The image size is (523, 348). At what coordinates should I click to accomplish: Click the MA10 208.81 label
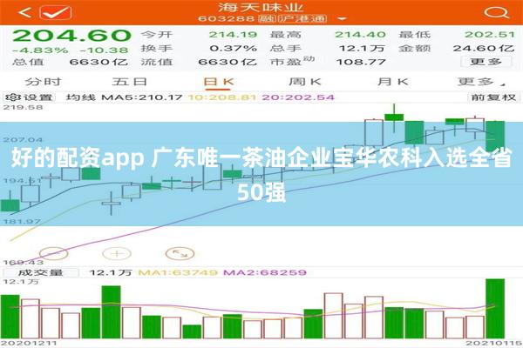(x=222, y=97)
